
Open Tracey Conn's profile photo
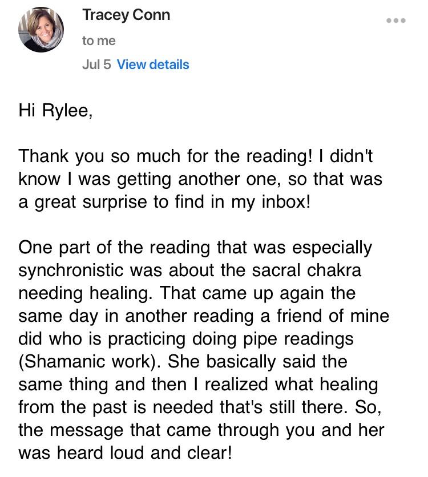click(x=41, y=30)
